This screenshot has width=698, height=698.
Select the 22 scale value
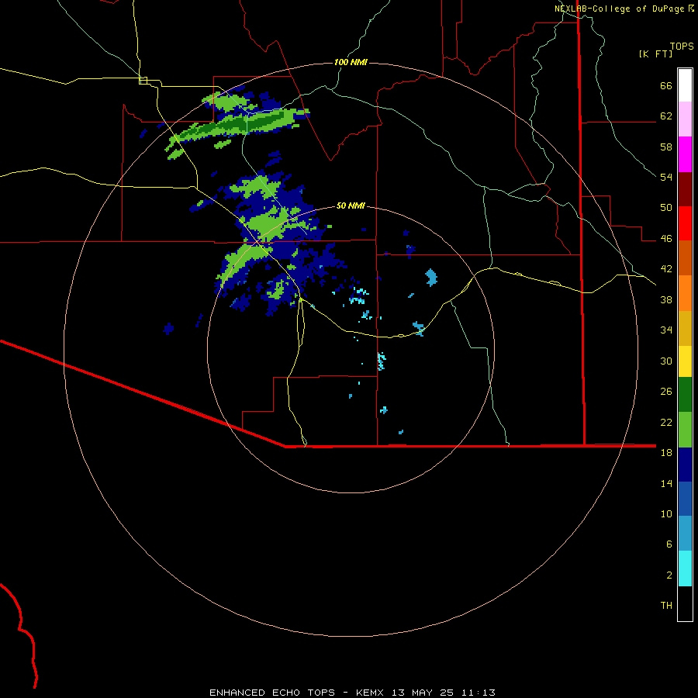666,422
